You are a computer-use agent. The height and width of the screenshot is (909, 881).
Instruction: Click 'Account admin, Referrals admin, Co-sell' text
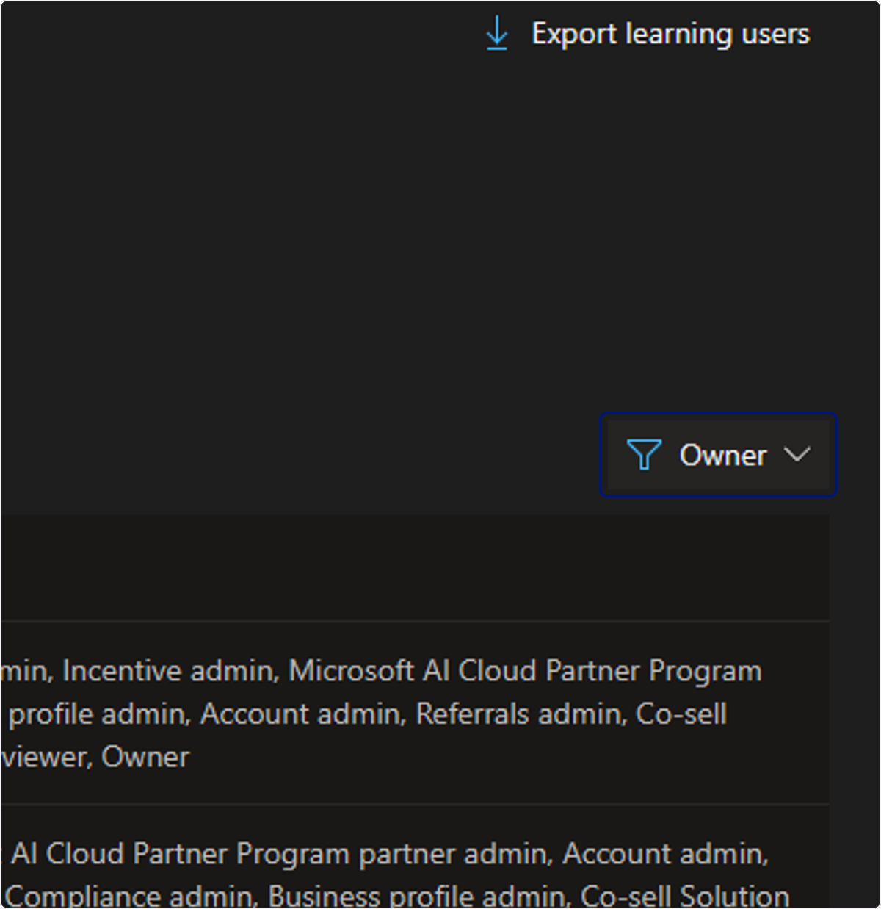coord(463,714)
